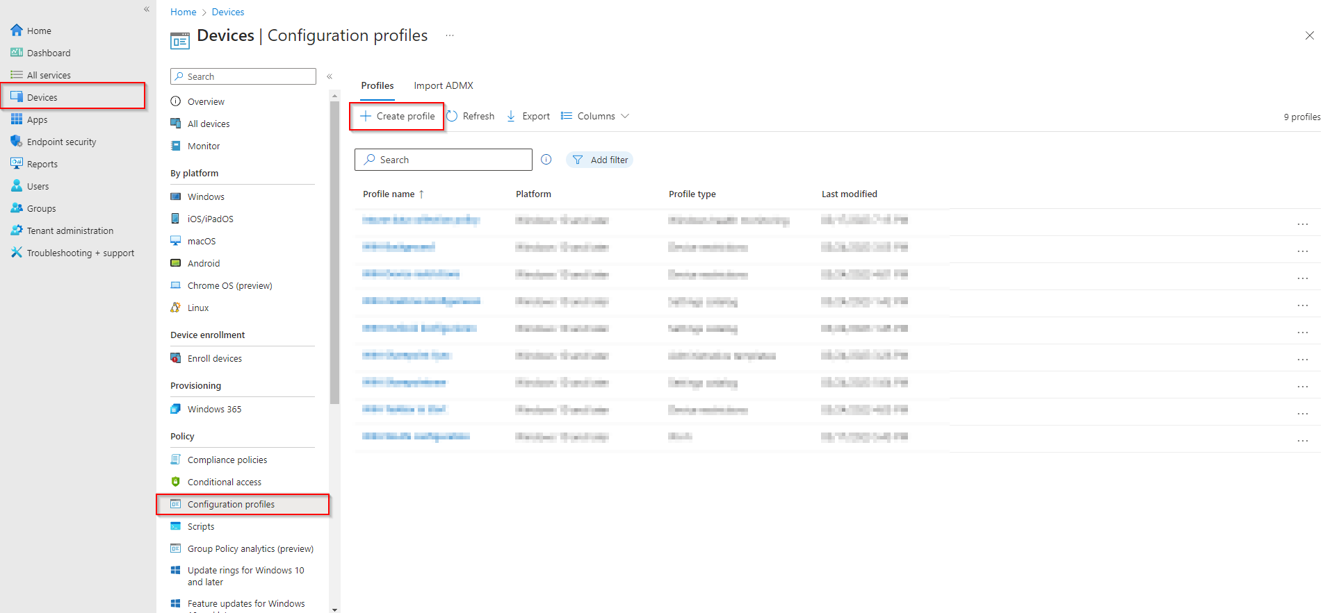Image resolution: width=1332 pixels, height=613 pixels.
Task: Click Home breadcrumb link
Action: tap(184, 12)
